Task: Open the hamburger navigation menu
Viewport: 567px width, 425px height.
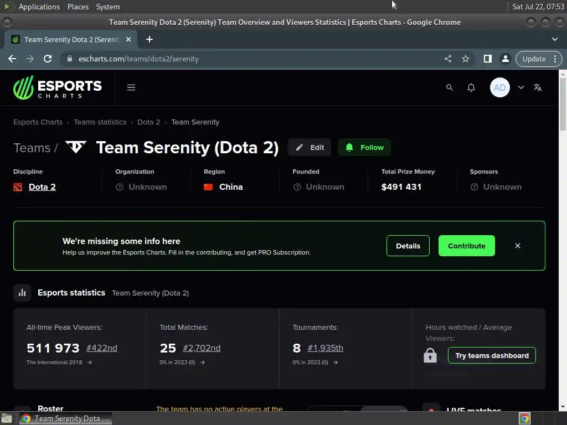Action: click(131, 87)
